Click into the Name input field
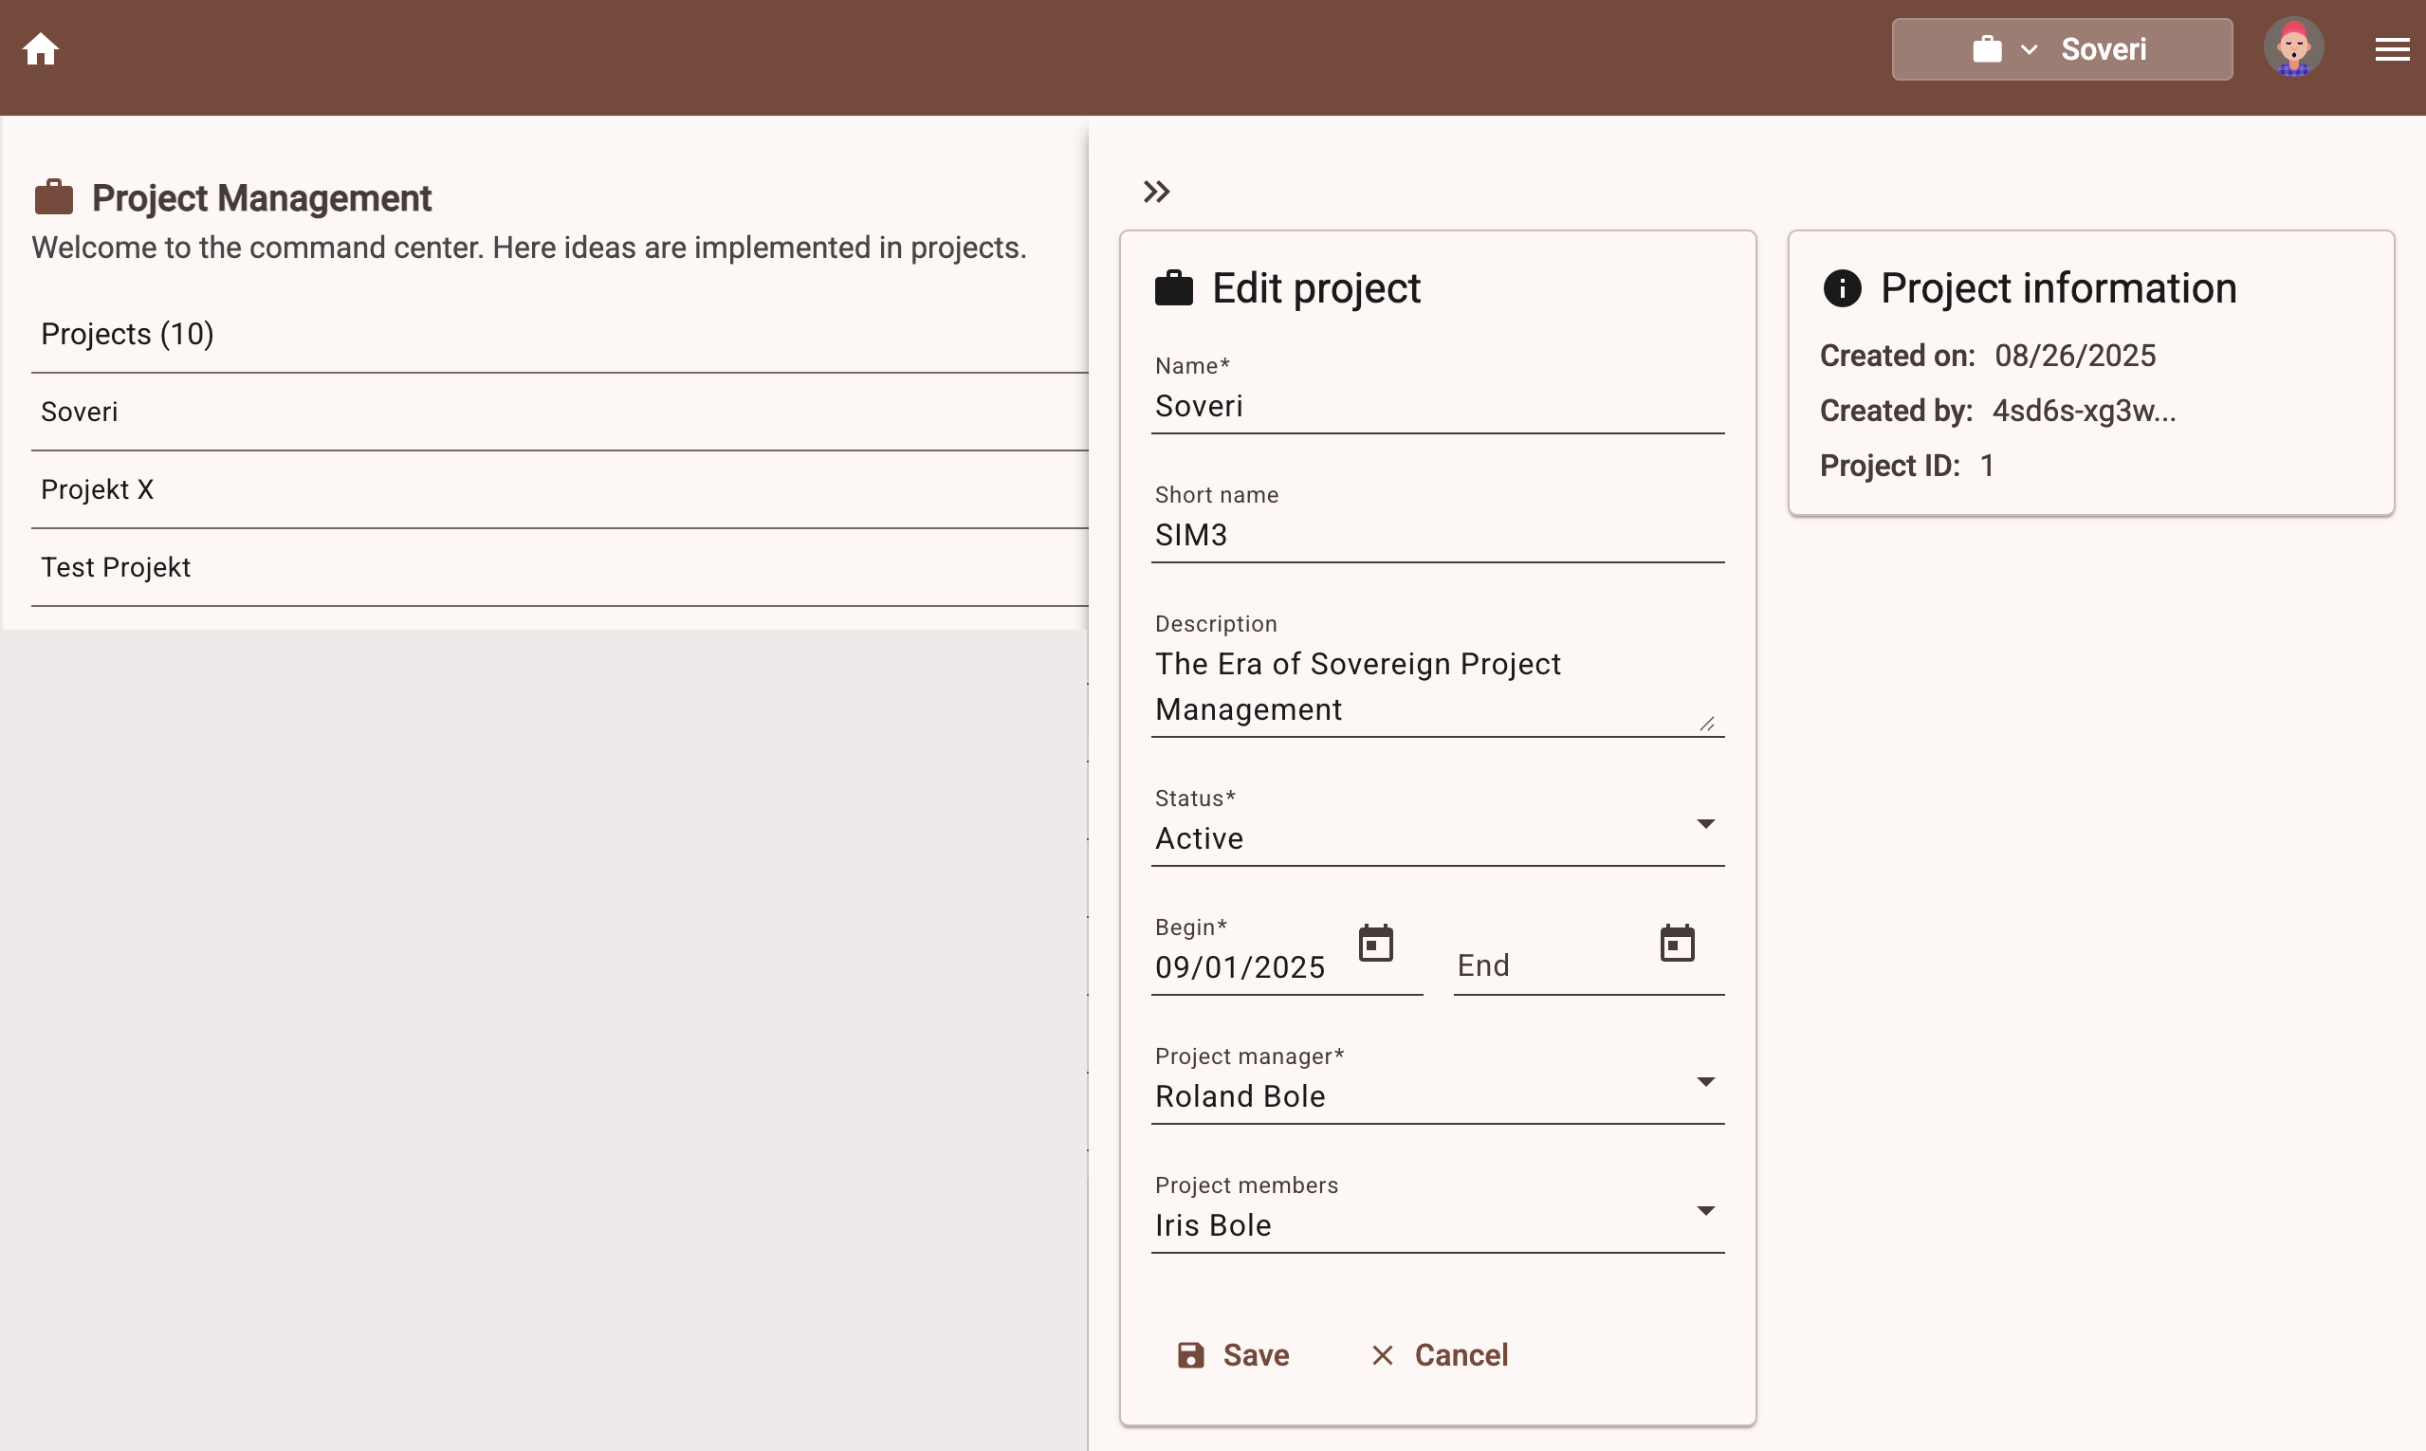The width and height of the screenshot is (2426, 1451). [1436, 407]
